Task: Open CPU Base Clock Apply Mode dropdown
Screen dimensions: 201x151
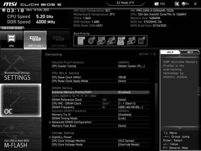Action: point(122,81)
